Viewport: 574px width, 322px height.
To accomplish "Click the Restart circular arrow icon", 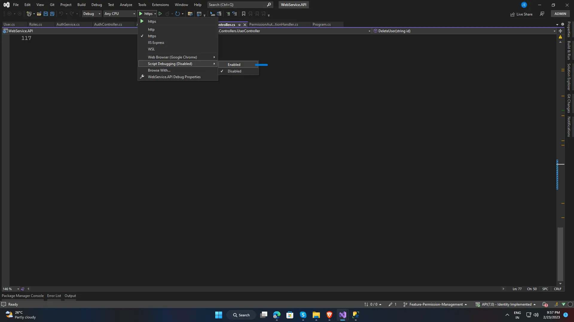I will click(177, 14).
